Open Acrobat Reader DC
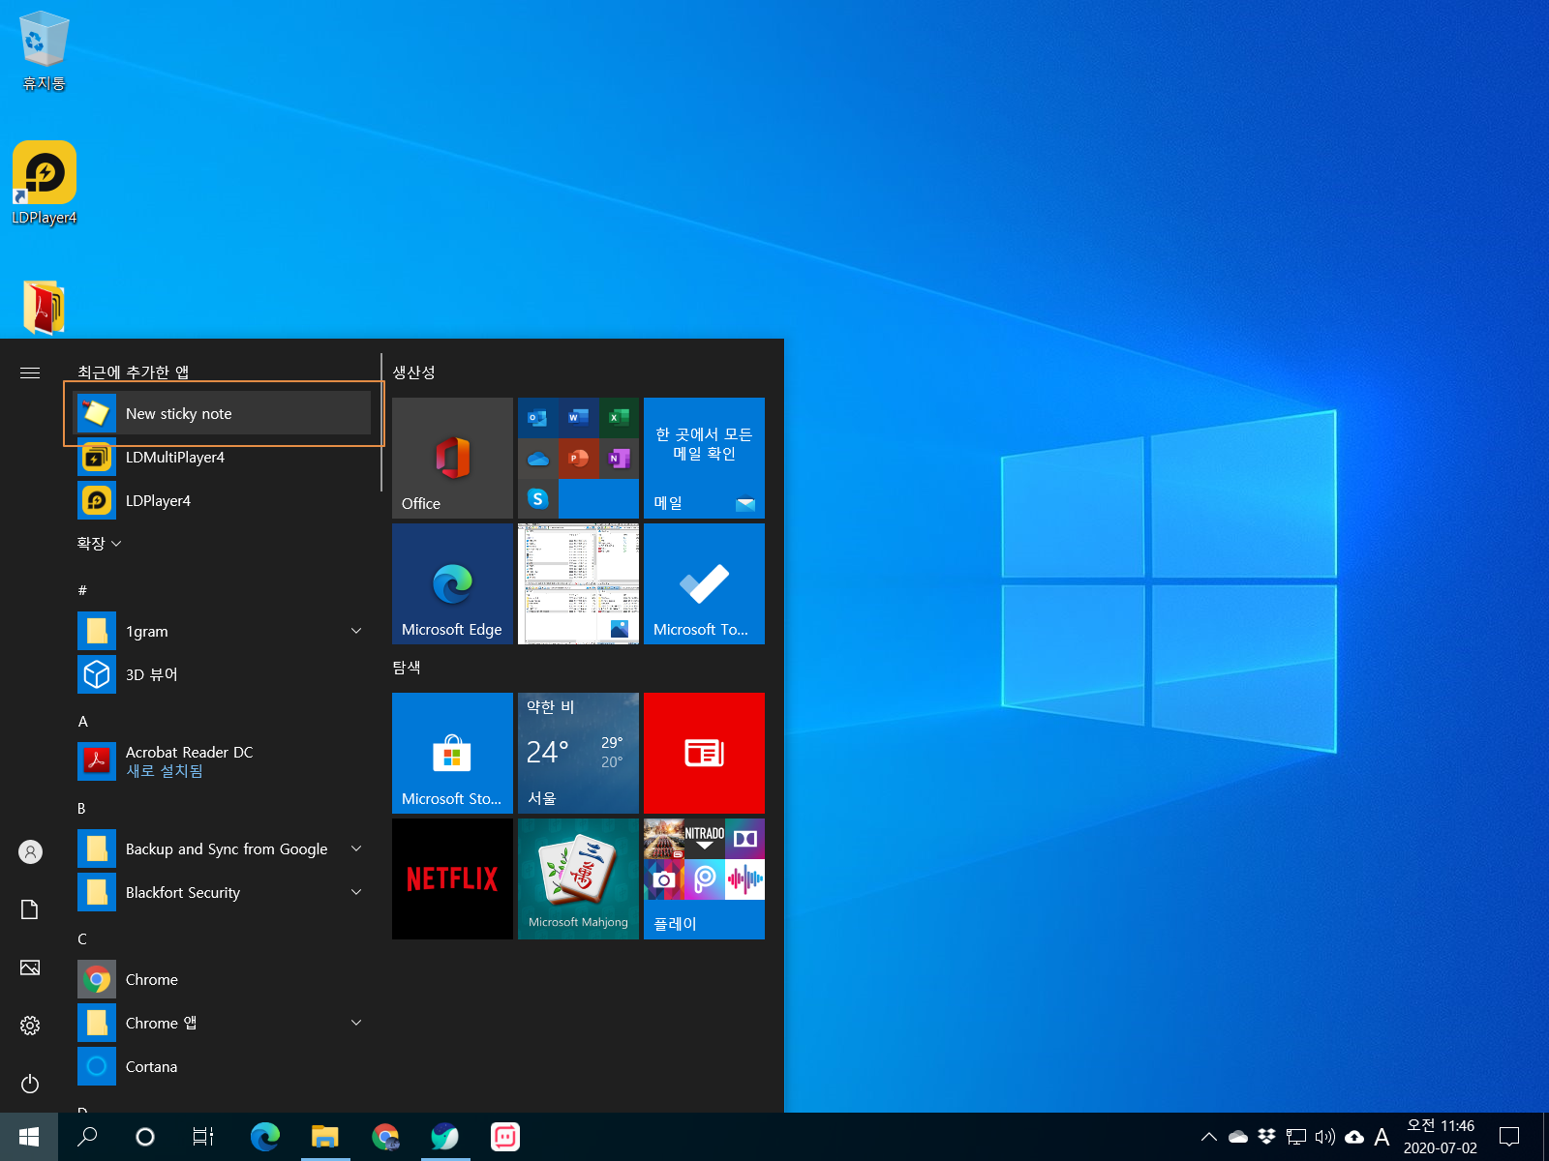 224,761
